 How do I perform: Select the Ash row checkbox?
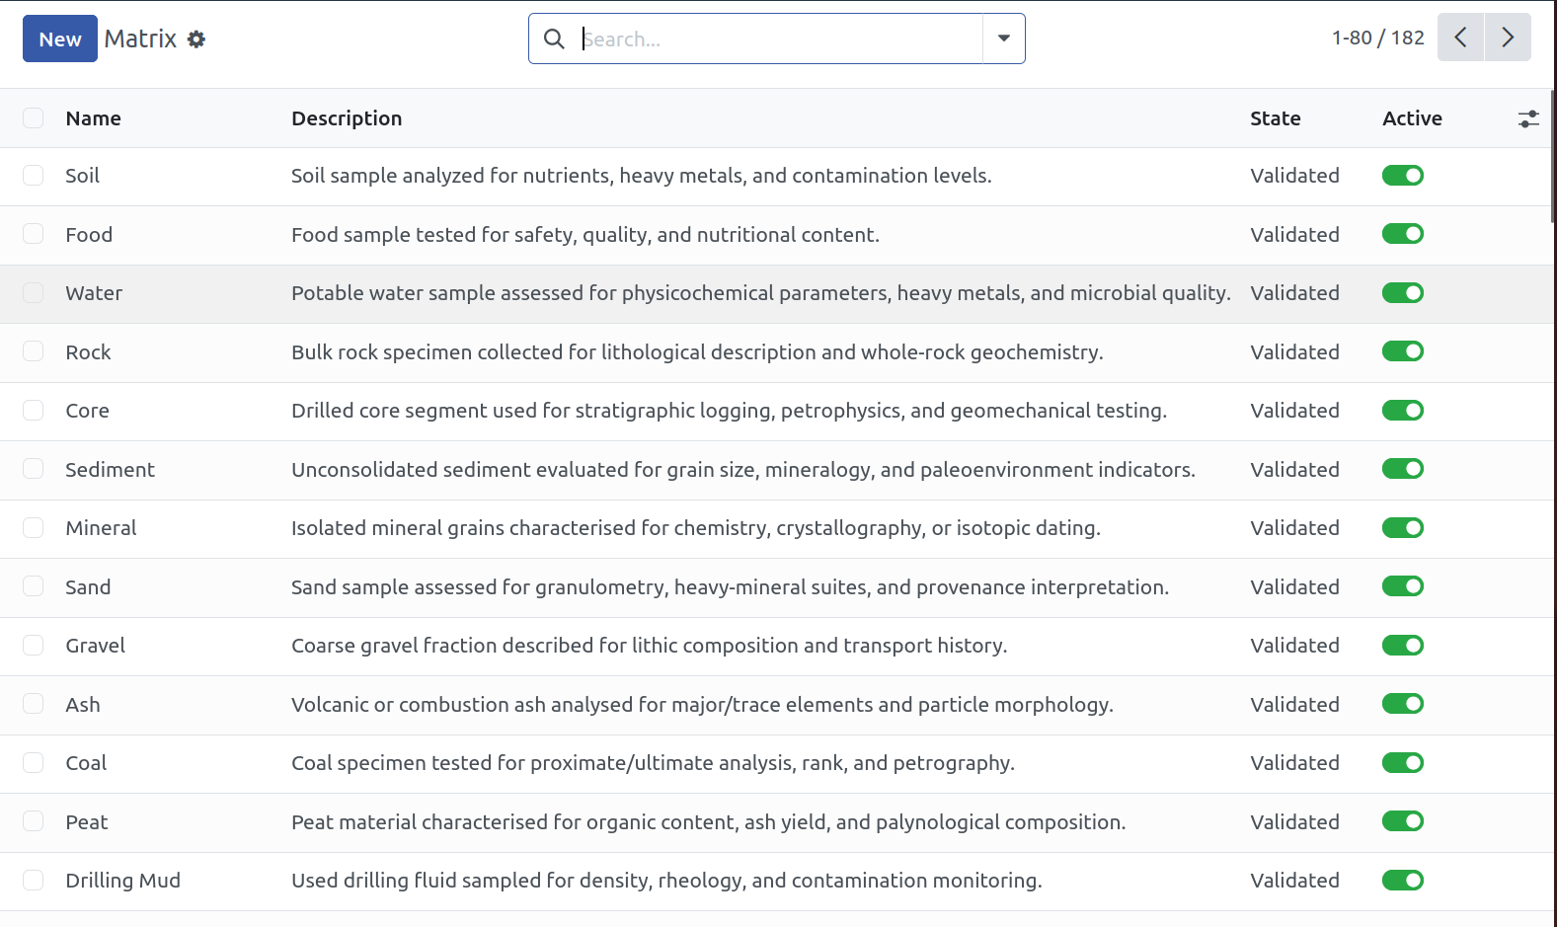point(34,704)
